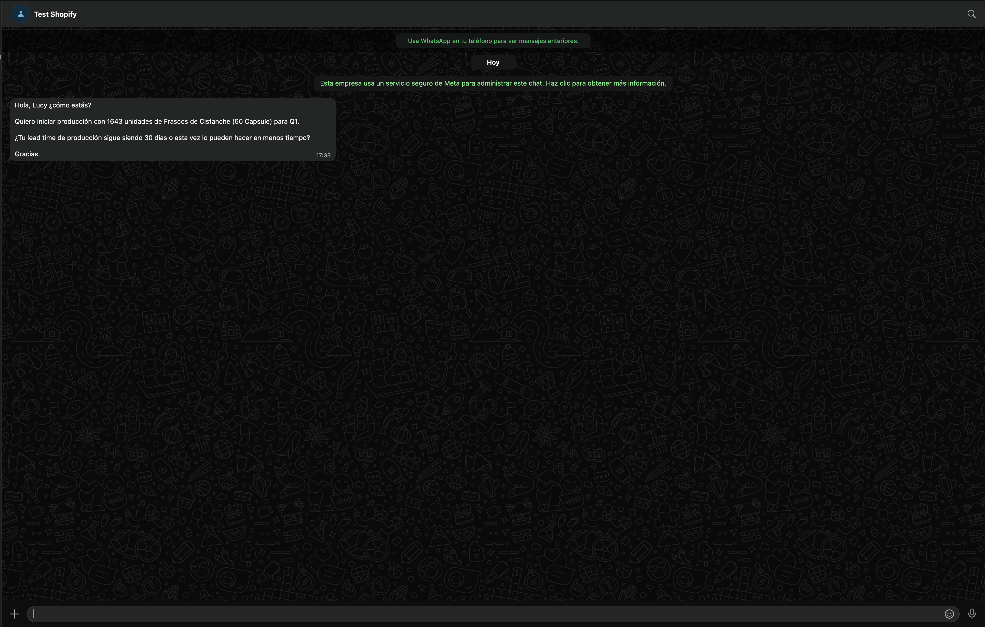Click the 'Hola, Lucy ¿cómo estás?' line
985x627 pixels.
coord(53,105)
